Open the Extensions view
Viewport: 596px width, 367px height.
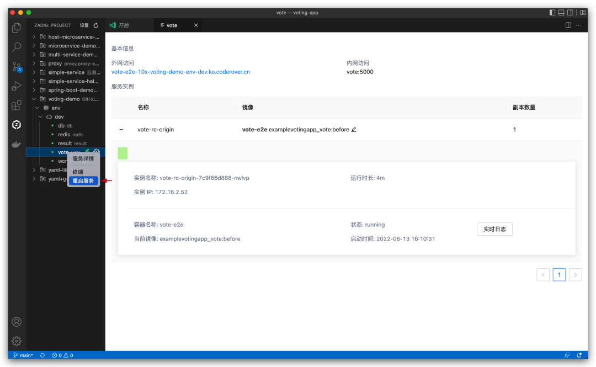(17, 105)
